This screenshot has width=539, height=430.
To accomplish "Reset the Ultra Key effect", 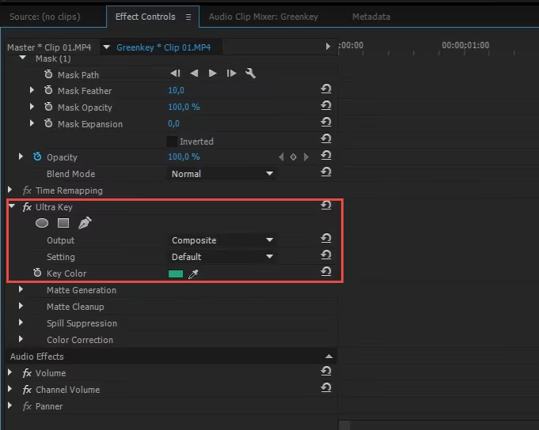I will (325, 206).
